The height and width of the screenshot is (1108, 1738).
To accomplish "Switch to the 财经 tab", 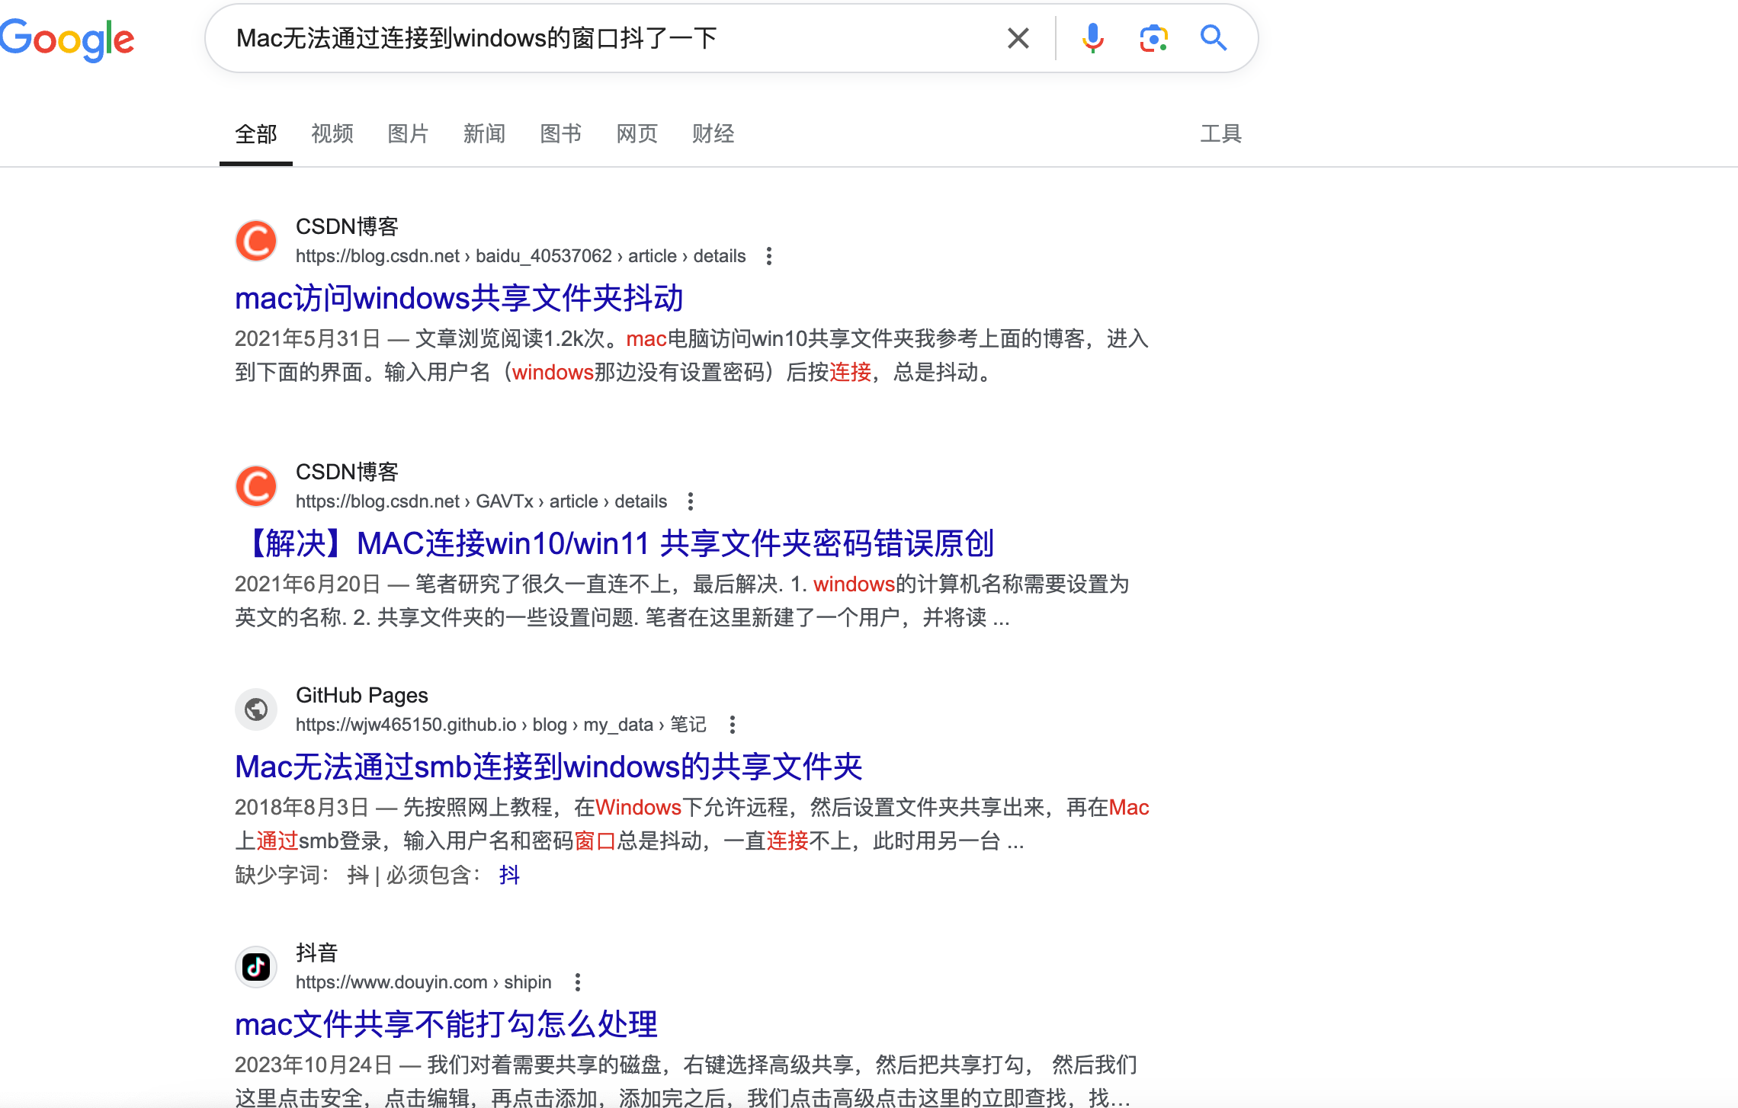I will click(x=713, y=134).
